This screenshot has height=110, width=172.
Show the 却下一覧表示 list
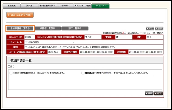click(x=75, y=28)
